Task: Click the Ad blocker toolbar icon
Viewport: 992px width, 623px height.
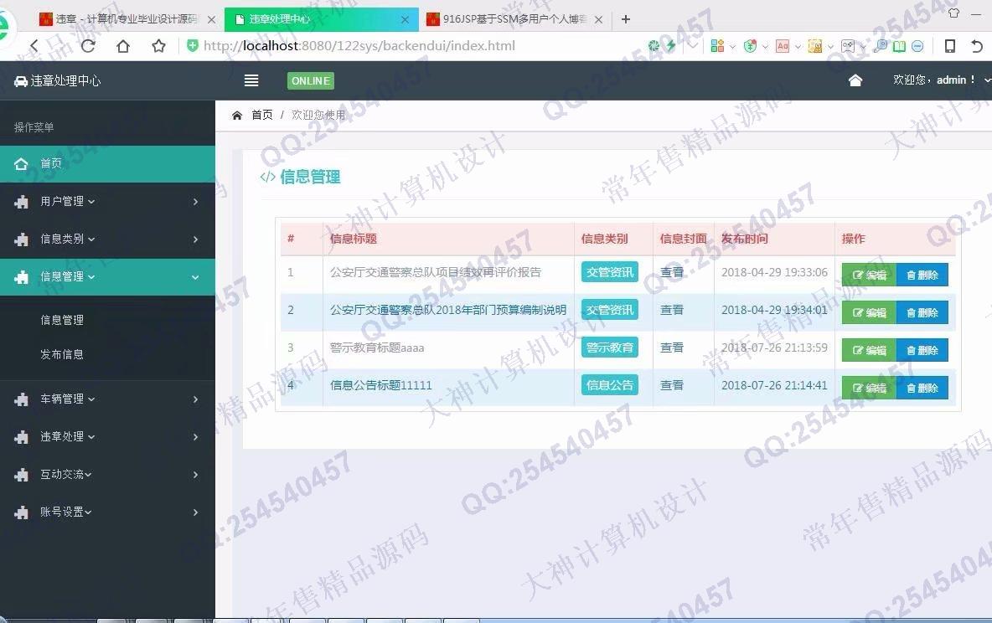Action: coord(783,45)
